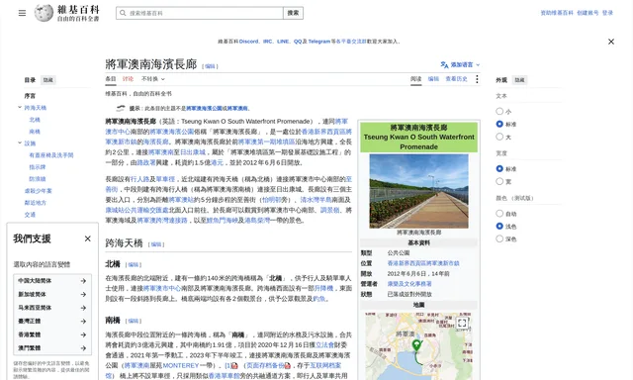
Task: Open the vertical three-dot more menu
Action: [x=477, y=79]
